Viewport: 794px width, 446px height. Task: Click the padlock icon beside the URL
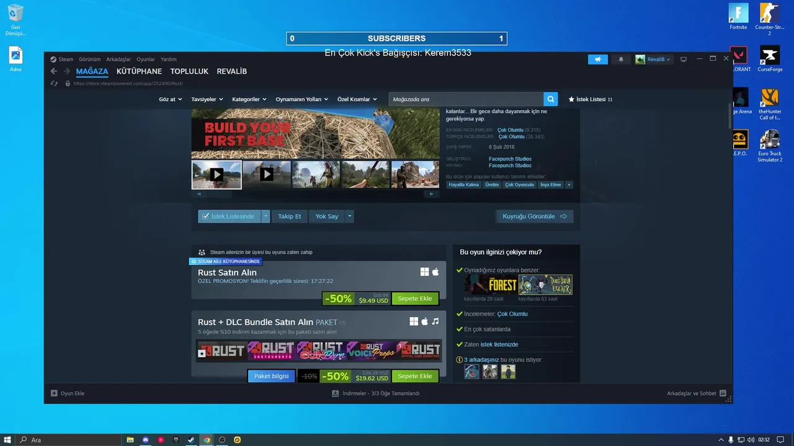click(68, 83)
